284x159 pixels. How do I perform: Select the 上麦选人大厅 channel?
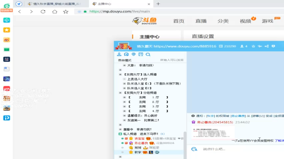[137, 79]
